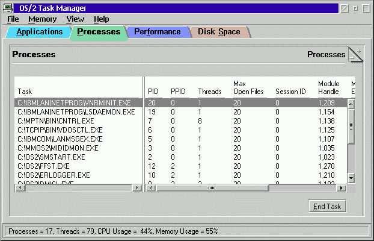Click the vertical scrollbar up arrow
This screenshot has width=374, height=241.
351,104
